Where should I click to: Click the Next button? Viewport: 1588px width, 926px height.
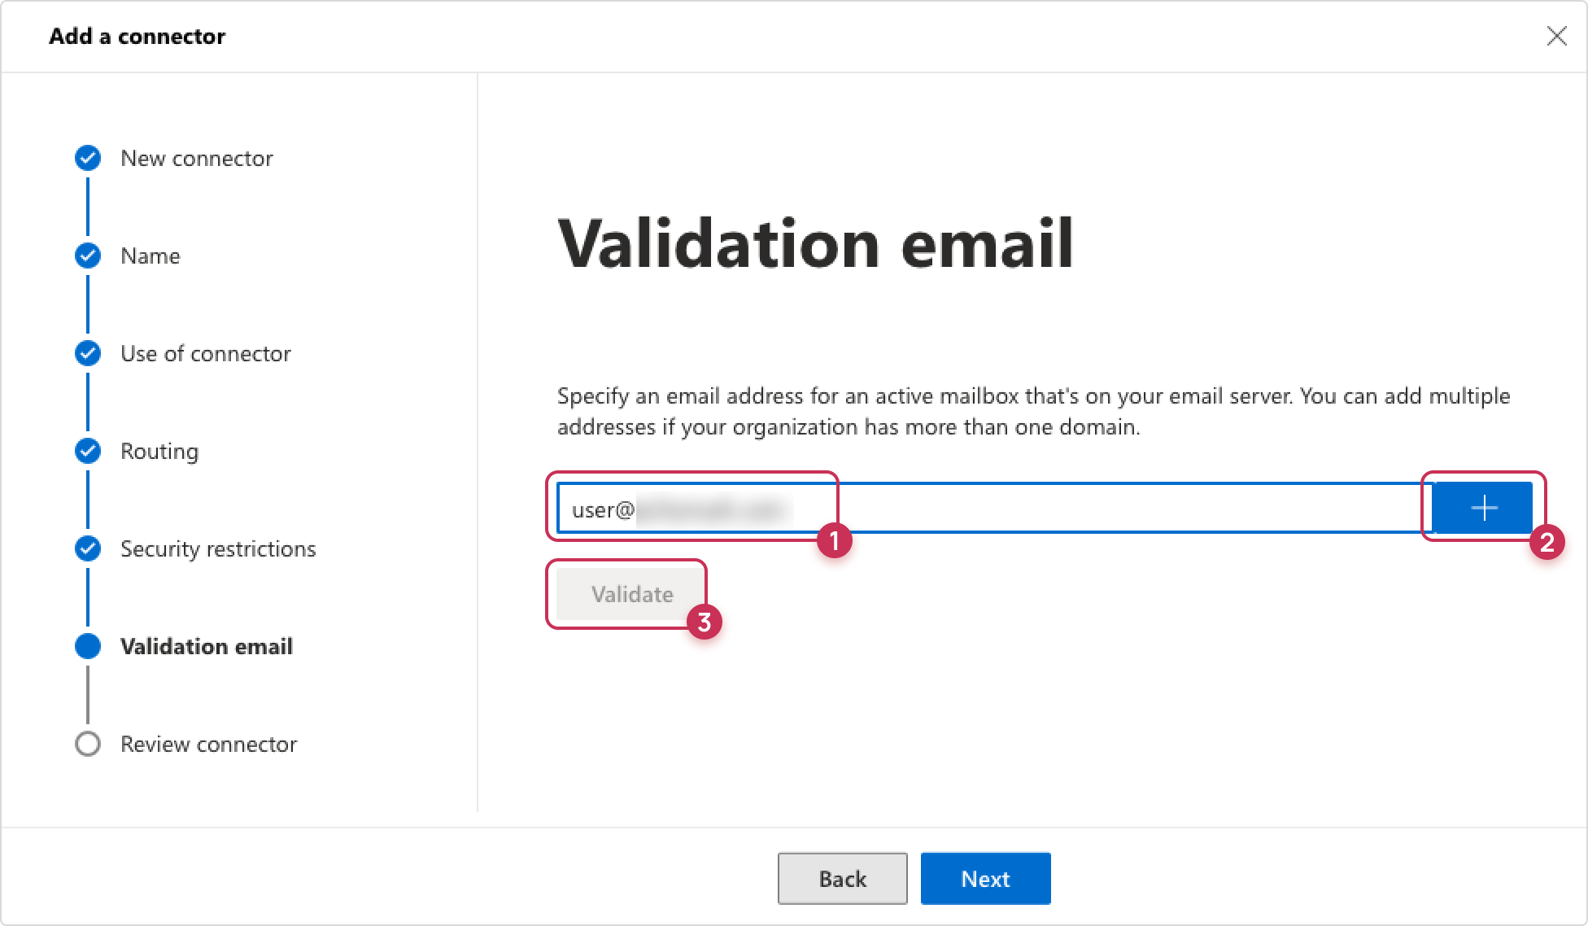(986, 879)
